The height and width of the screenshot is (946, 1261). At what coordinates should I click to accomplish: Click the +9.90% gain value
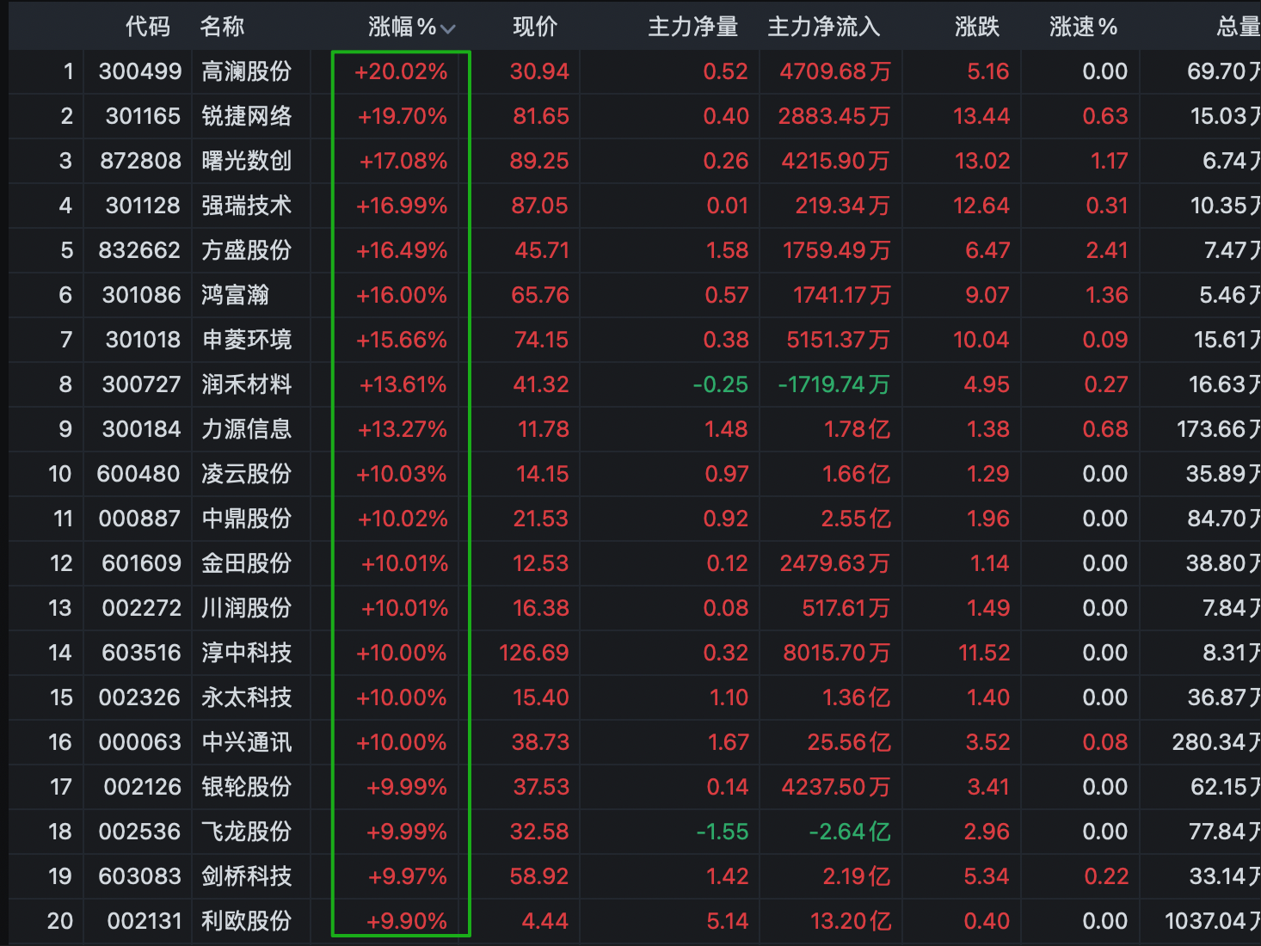coord(407,921)
